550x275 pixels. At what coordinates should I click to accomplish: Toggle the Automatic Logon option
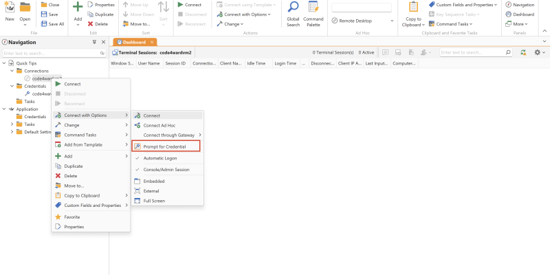[x=159, y=158]
